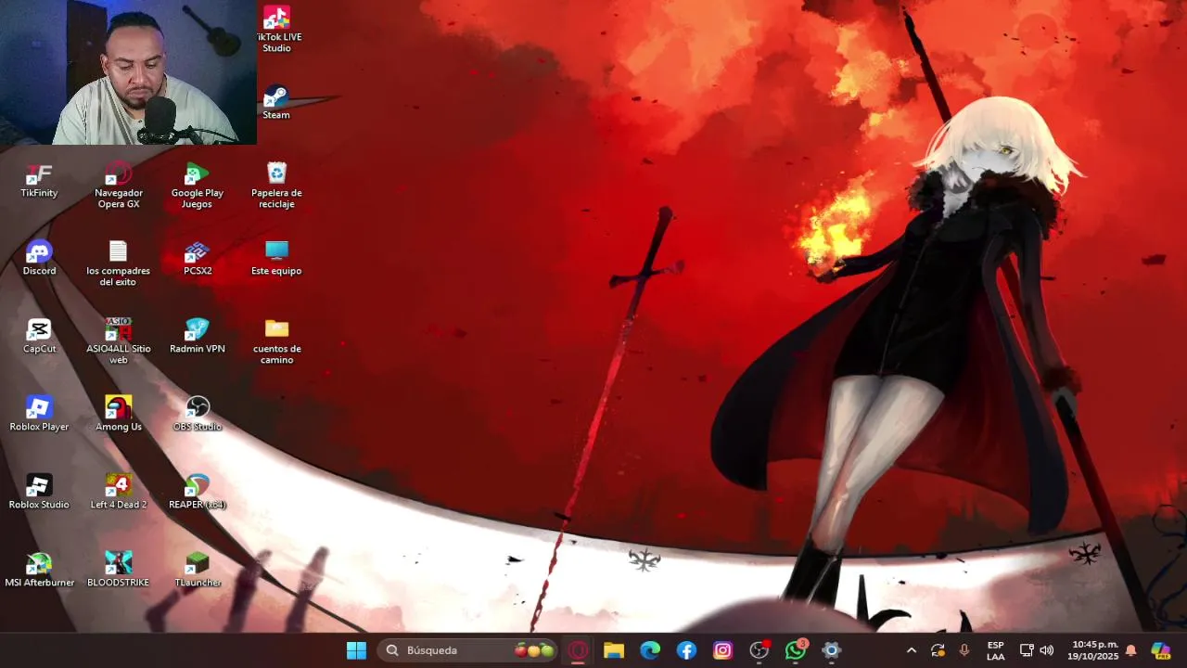Select the Este equipo icon

tap(276, 259)
